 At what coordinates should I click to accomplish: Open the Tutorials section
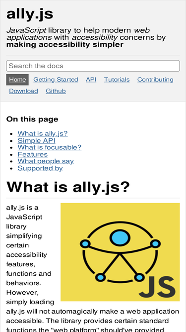point(117,80)
